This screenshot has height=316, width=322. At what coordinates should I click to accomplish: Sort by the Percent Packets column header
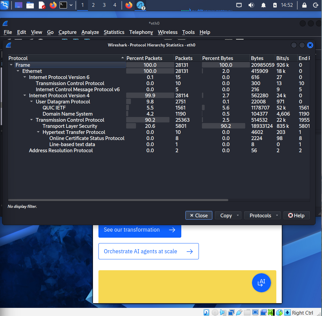pos(150,58)
